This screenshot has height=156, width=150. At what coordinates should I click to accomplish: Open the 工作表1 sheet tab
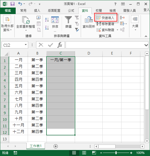[36, 146]
